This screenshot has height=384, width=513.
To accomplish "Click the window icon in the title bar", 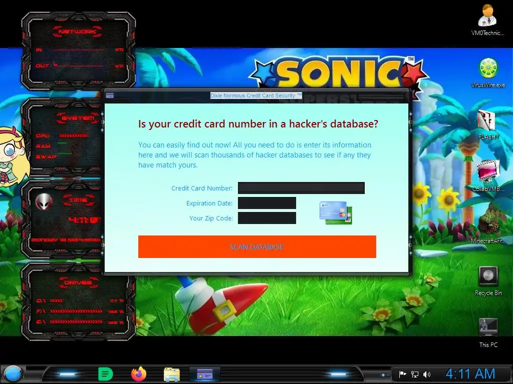I will (110, 95).
